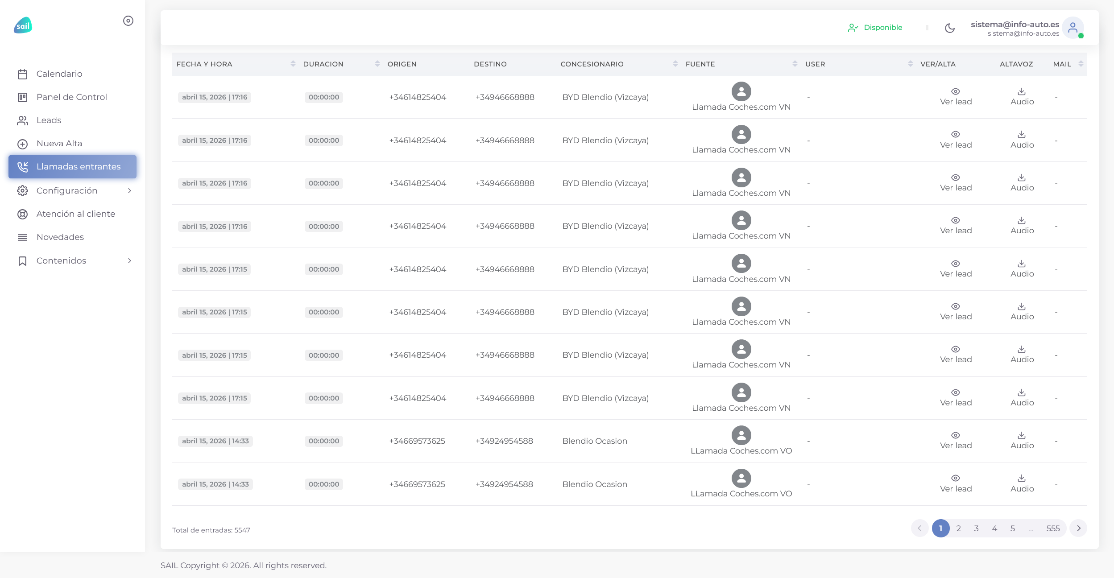Click the Configuración gear icon
Image resolution: width=1114 pixels, height=578 pixels.
pos(22,191)
